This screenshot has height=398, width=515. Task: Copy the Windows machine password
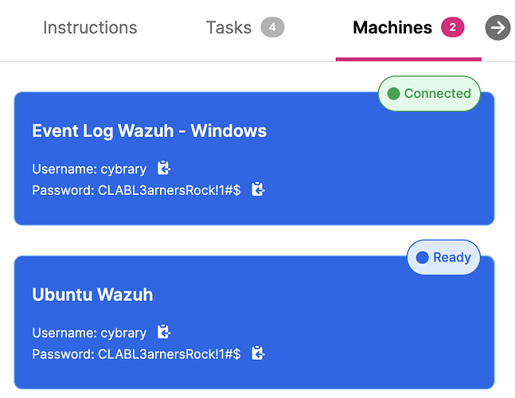258,189
